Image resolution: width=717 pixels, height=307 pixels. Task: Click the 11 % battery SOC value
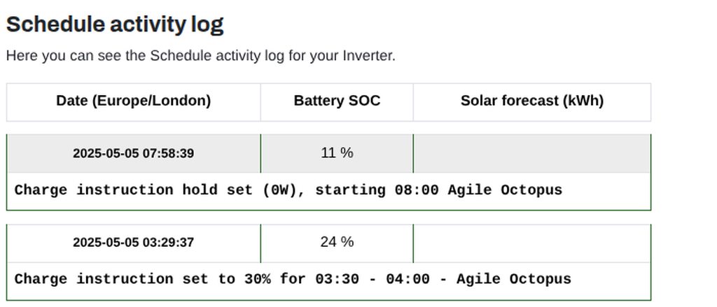(337, 152)
